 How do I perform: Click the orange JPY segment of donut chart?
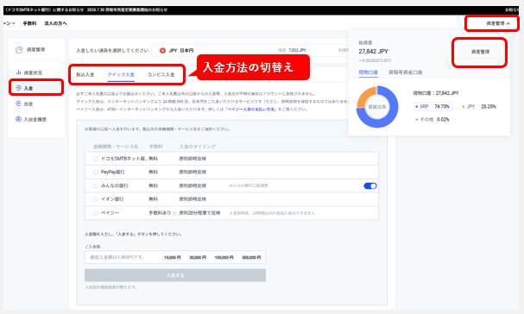pos(364,95)
